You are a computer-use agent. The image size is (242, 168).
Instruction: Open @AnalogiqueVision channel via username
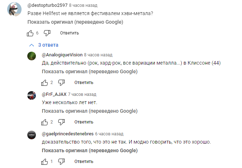(62, 55)
